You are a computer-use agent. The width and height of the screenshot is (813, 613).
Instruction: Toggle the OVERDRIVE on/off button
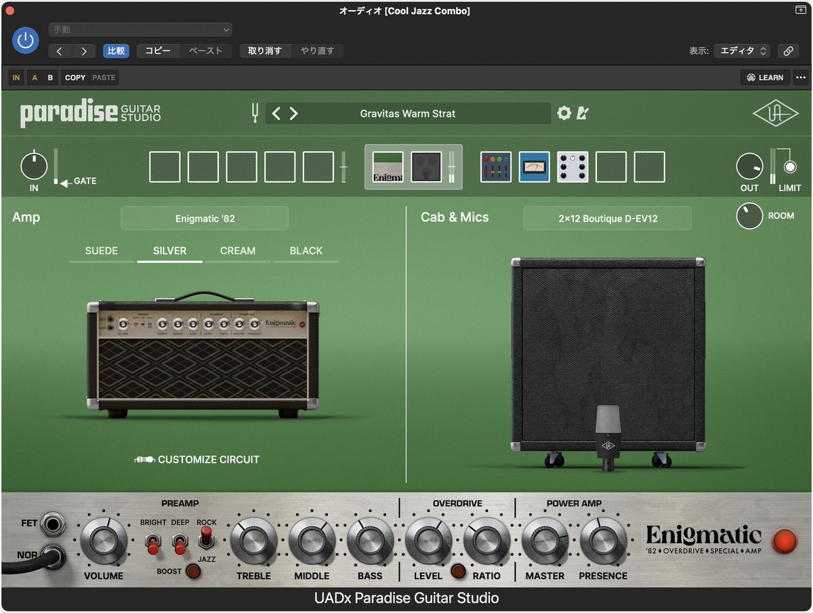point(459,571)
